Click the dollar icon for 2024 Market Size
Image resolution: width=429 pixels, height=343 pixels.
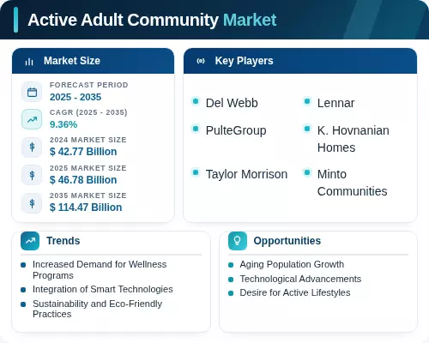click(x=32, y=147)
